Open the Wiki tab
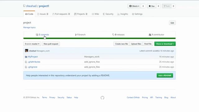 tap(95, 14)
